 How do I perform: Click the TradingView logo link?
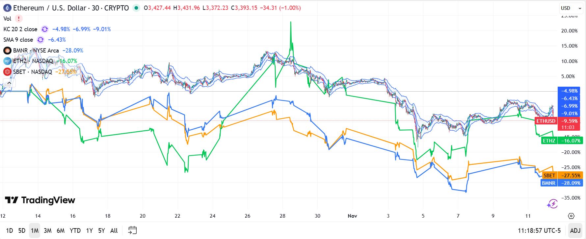click(x=40, y=200)
